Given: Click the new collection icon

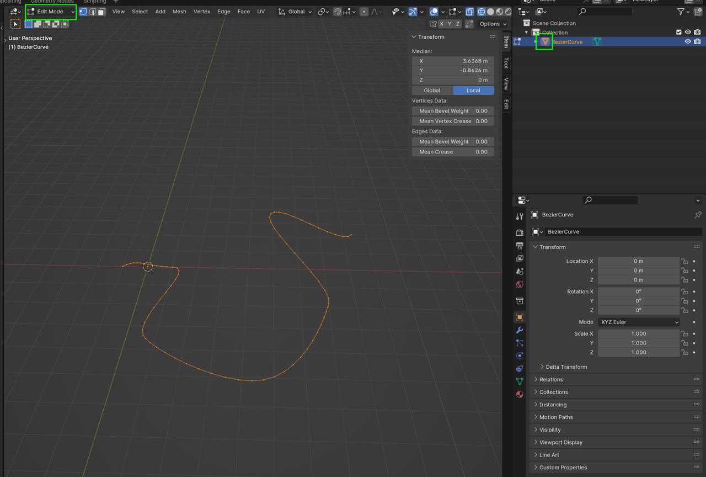Looking at the screenshot, I should [x=697, y=12].
